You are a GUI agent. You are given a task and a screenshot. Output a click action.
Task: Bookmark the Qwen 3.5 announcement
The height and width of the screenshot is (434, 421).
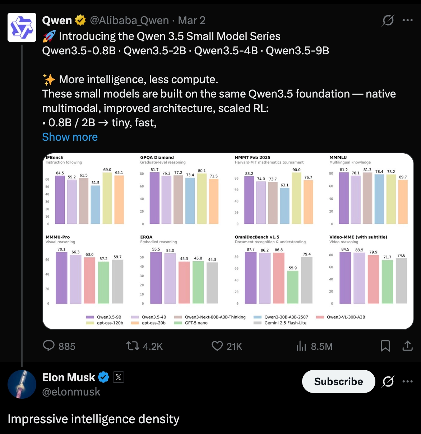[x=385, y=346]
